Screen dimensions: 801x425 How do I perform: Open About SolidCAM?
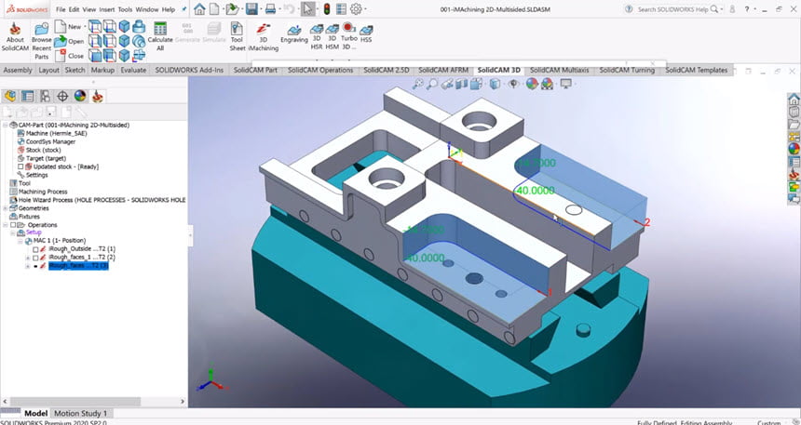point(15,35)
